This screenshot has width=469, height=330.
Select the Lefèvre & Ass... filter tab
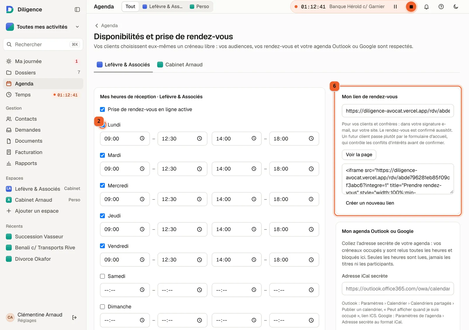(162, 6)
